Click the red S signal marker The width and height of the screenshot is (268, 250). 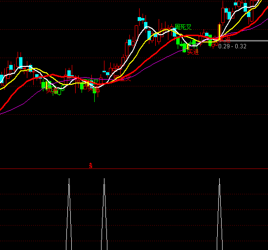(x=91, y=166)
